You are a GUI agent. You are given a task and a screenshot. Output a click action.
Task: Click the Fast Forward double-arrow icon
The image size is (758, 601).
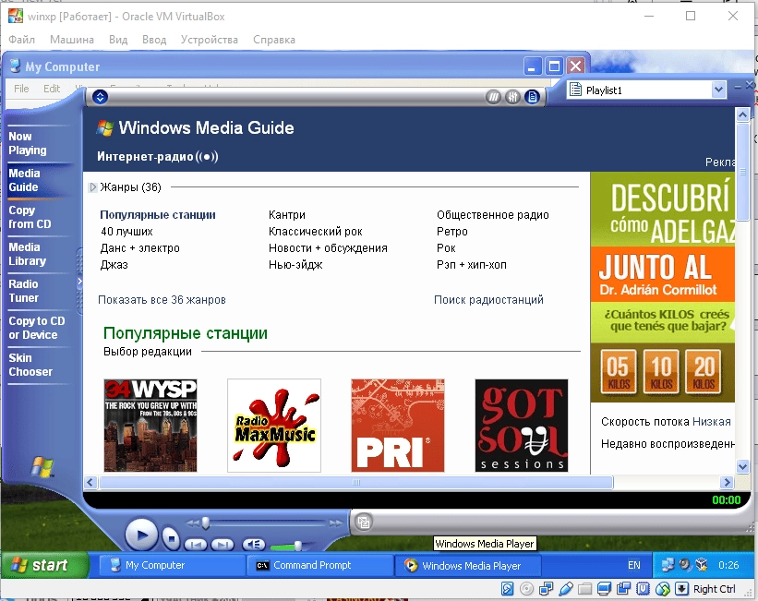pos(335,523)
